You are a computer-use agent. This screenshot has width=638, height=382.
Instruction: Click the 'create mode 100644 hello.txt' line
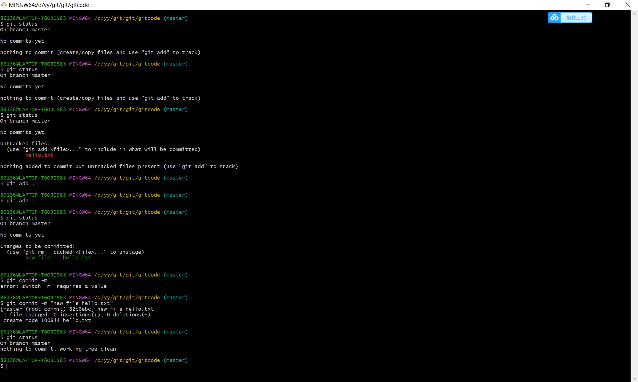pyautogui.click(x=47, y=320)
